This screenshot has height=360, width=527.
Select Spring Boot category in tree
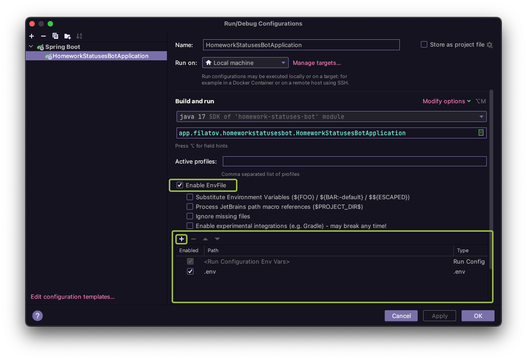click(x=63, y=47)
